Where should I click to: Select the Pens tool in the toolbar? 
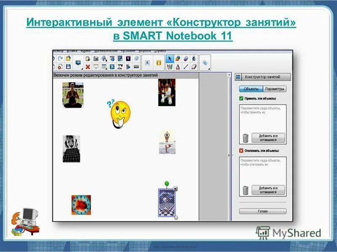[x=170, y=66]
